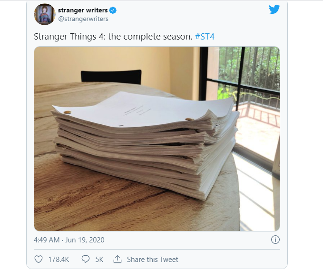Image resolution: width=323 pixels, height=271 pixels.
Task: Open the #ST4 hashtag link
Action: pyautogui.click(x=205, y=37)
